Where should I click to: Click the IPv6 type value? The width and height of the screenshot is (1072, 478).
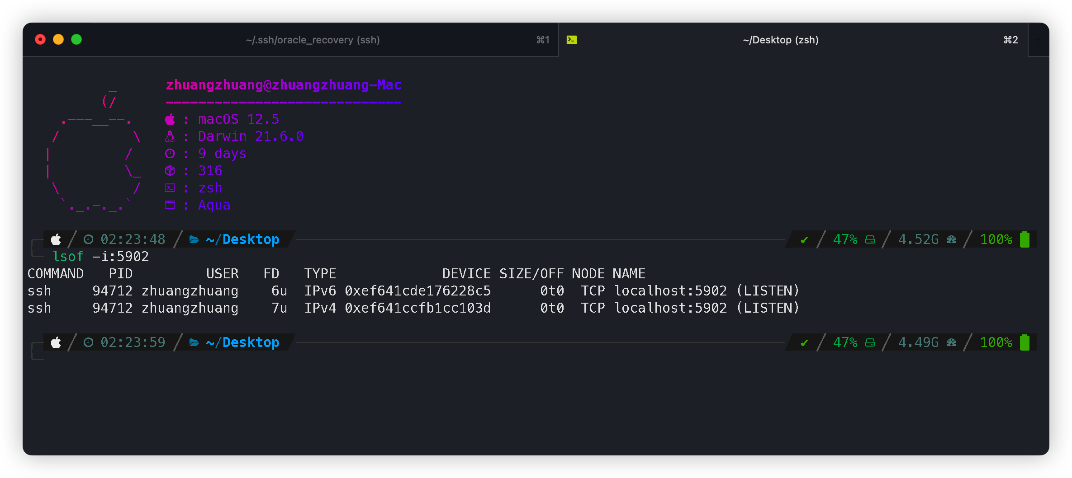click(320, 291)
